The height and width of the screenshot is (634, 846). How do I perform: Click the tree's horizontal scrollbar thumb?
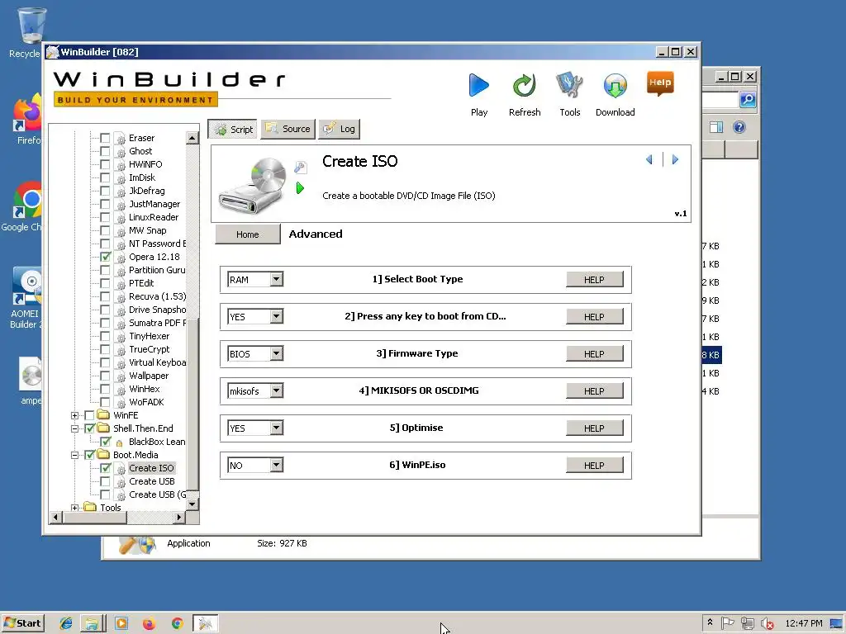click(x=95, y=518)
